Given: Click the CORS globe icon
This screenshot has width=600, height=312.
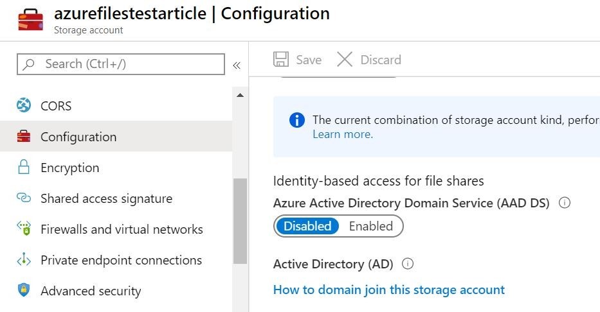Looking at the screenshot, I should pos(24,105).
